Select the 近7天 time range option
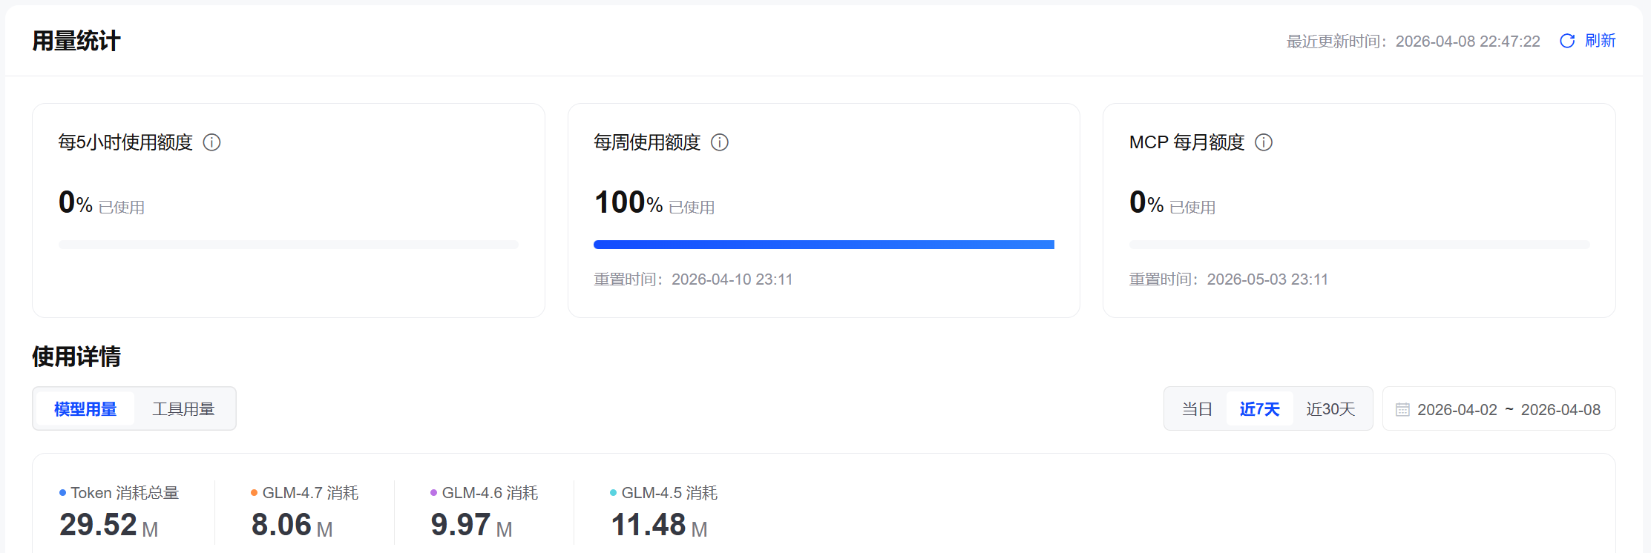This screenshot has width=1651, height=553. coord(1259,408)
